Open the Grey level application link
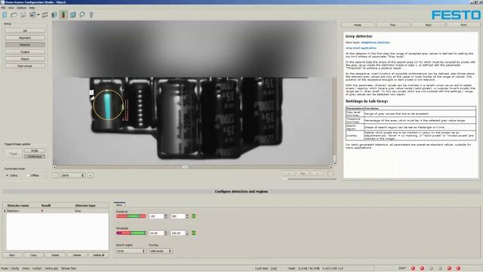483x272 pixels. coord(361,48)
